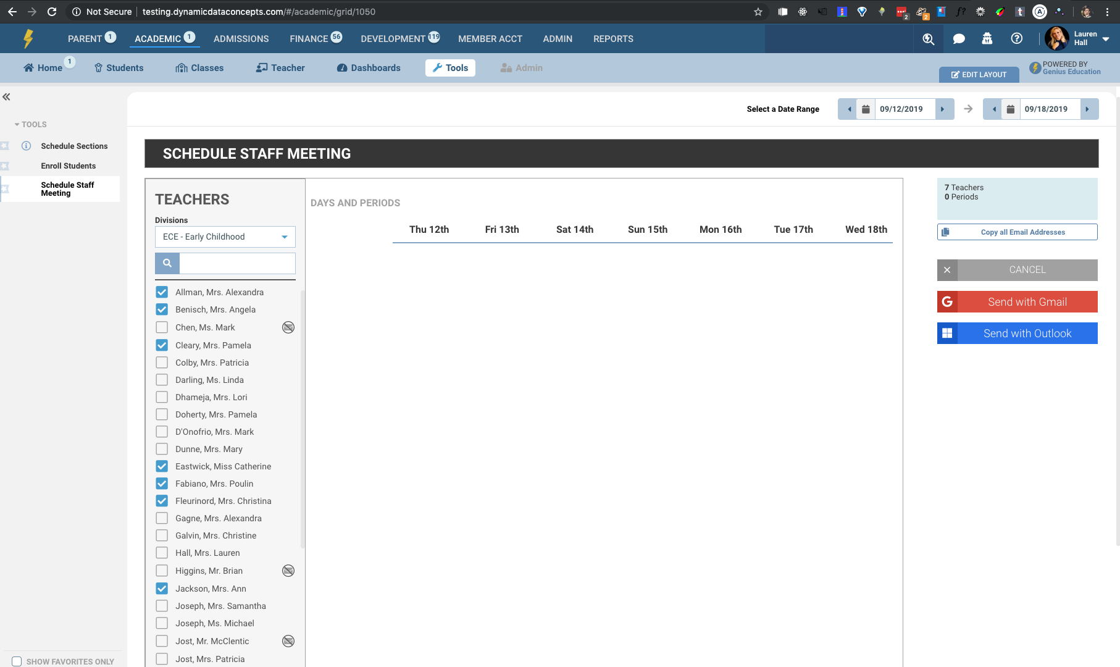Open the start date calendar icon
The height and width of the screenshot is (667, 1120).
pos(866,109)
